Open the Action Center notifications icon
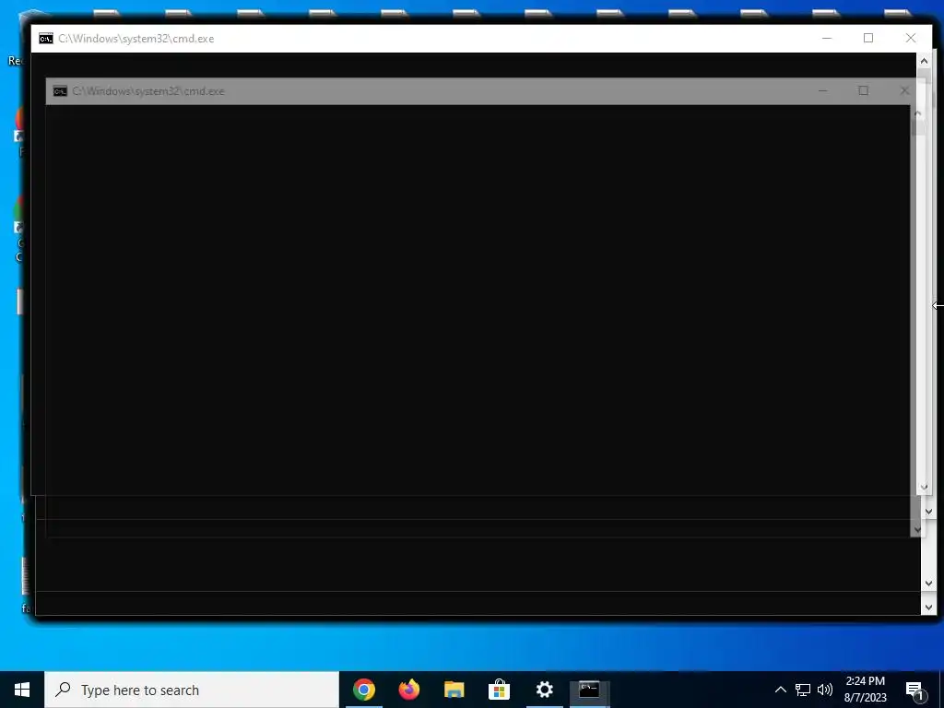944x708 pixels. pos(914,690)
